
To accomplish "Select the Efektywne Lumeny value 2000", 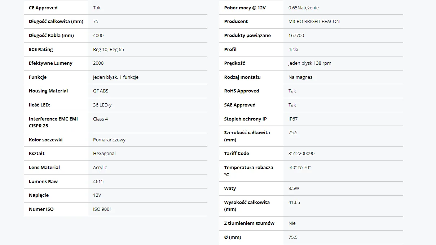I will [x=98, y=63].
